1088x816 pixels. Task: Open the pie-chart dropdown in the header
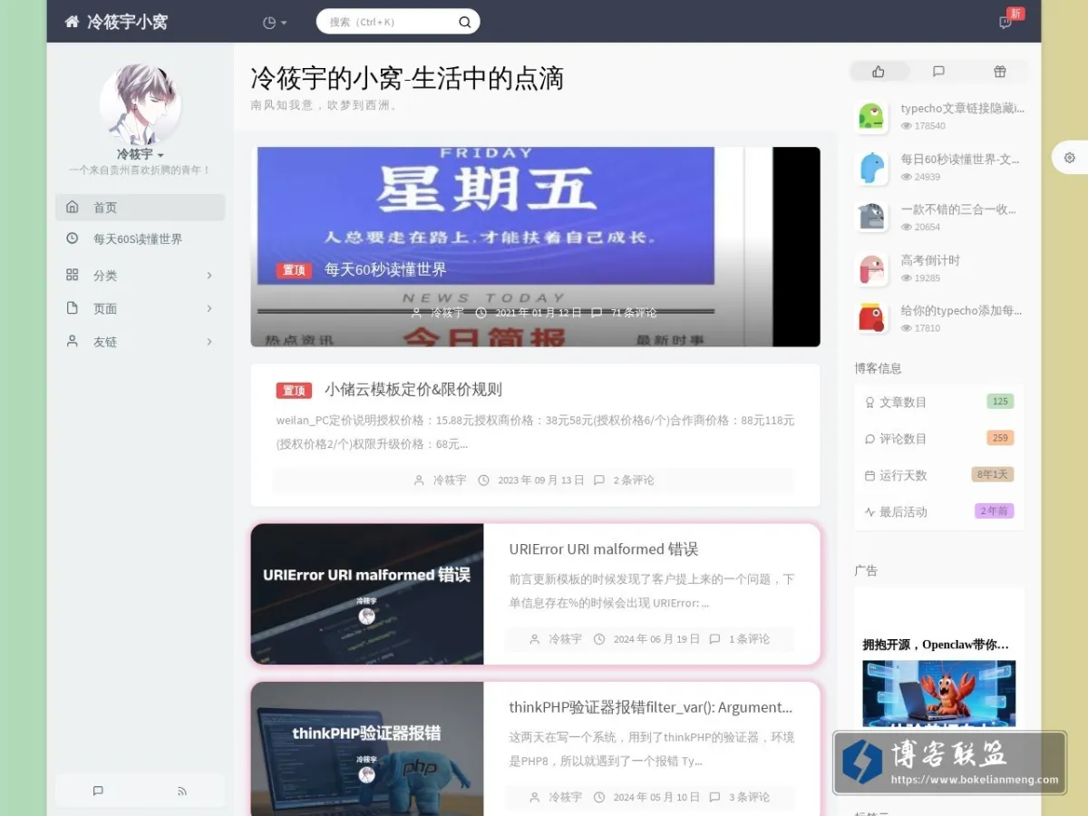coord(275,23)
